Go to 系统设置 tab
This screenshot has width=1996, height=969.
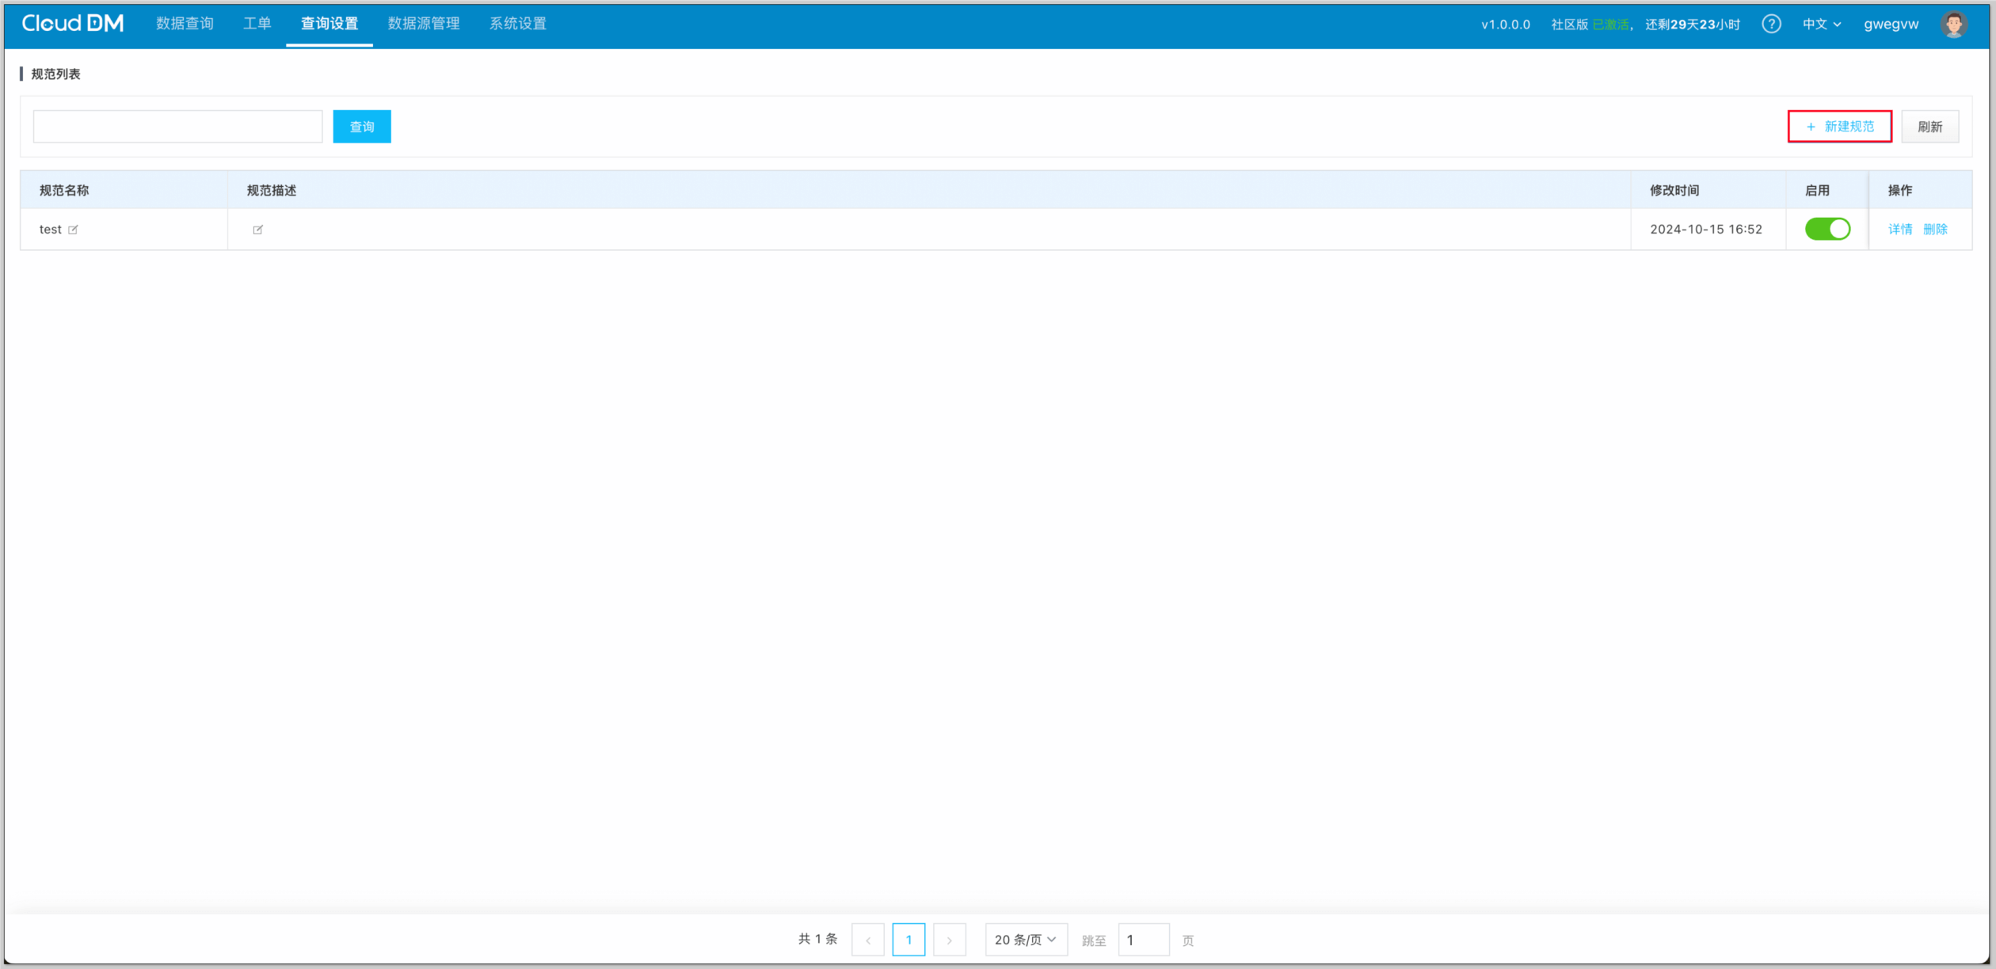518,24
